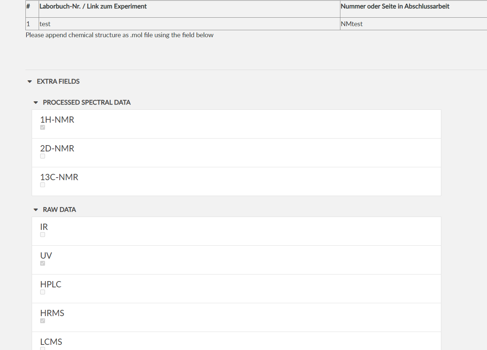
Task: Open the "test" experiment link
Action: pyautogui.click(x=45, y=24)
